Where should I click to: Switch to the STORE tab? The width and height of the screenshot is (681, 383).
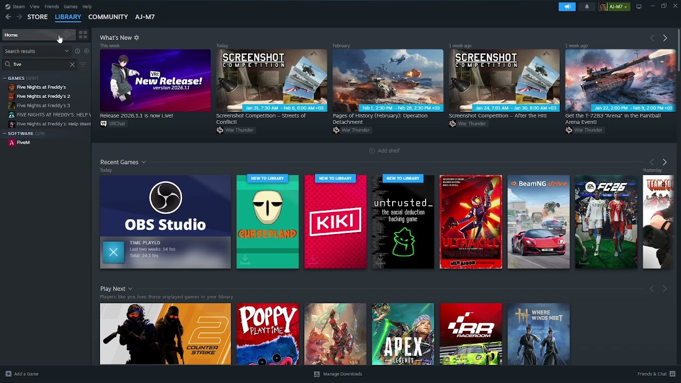[37, 17]
